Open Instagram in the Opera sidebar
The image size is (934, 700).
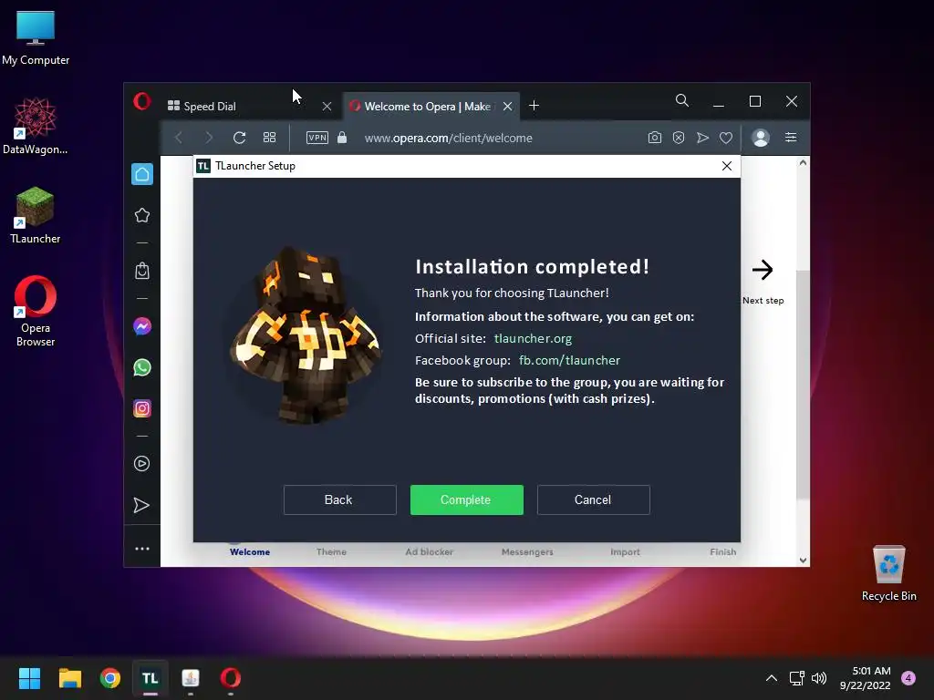click(141, 408)
